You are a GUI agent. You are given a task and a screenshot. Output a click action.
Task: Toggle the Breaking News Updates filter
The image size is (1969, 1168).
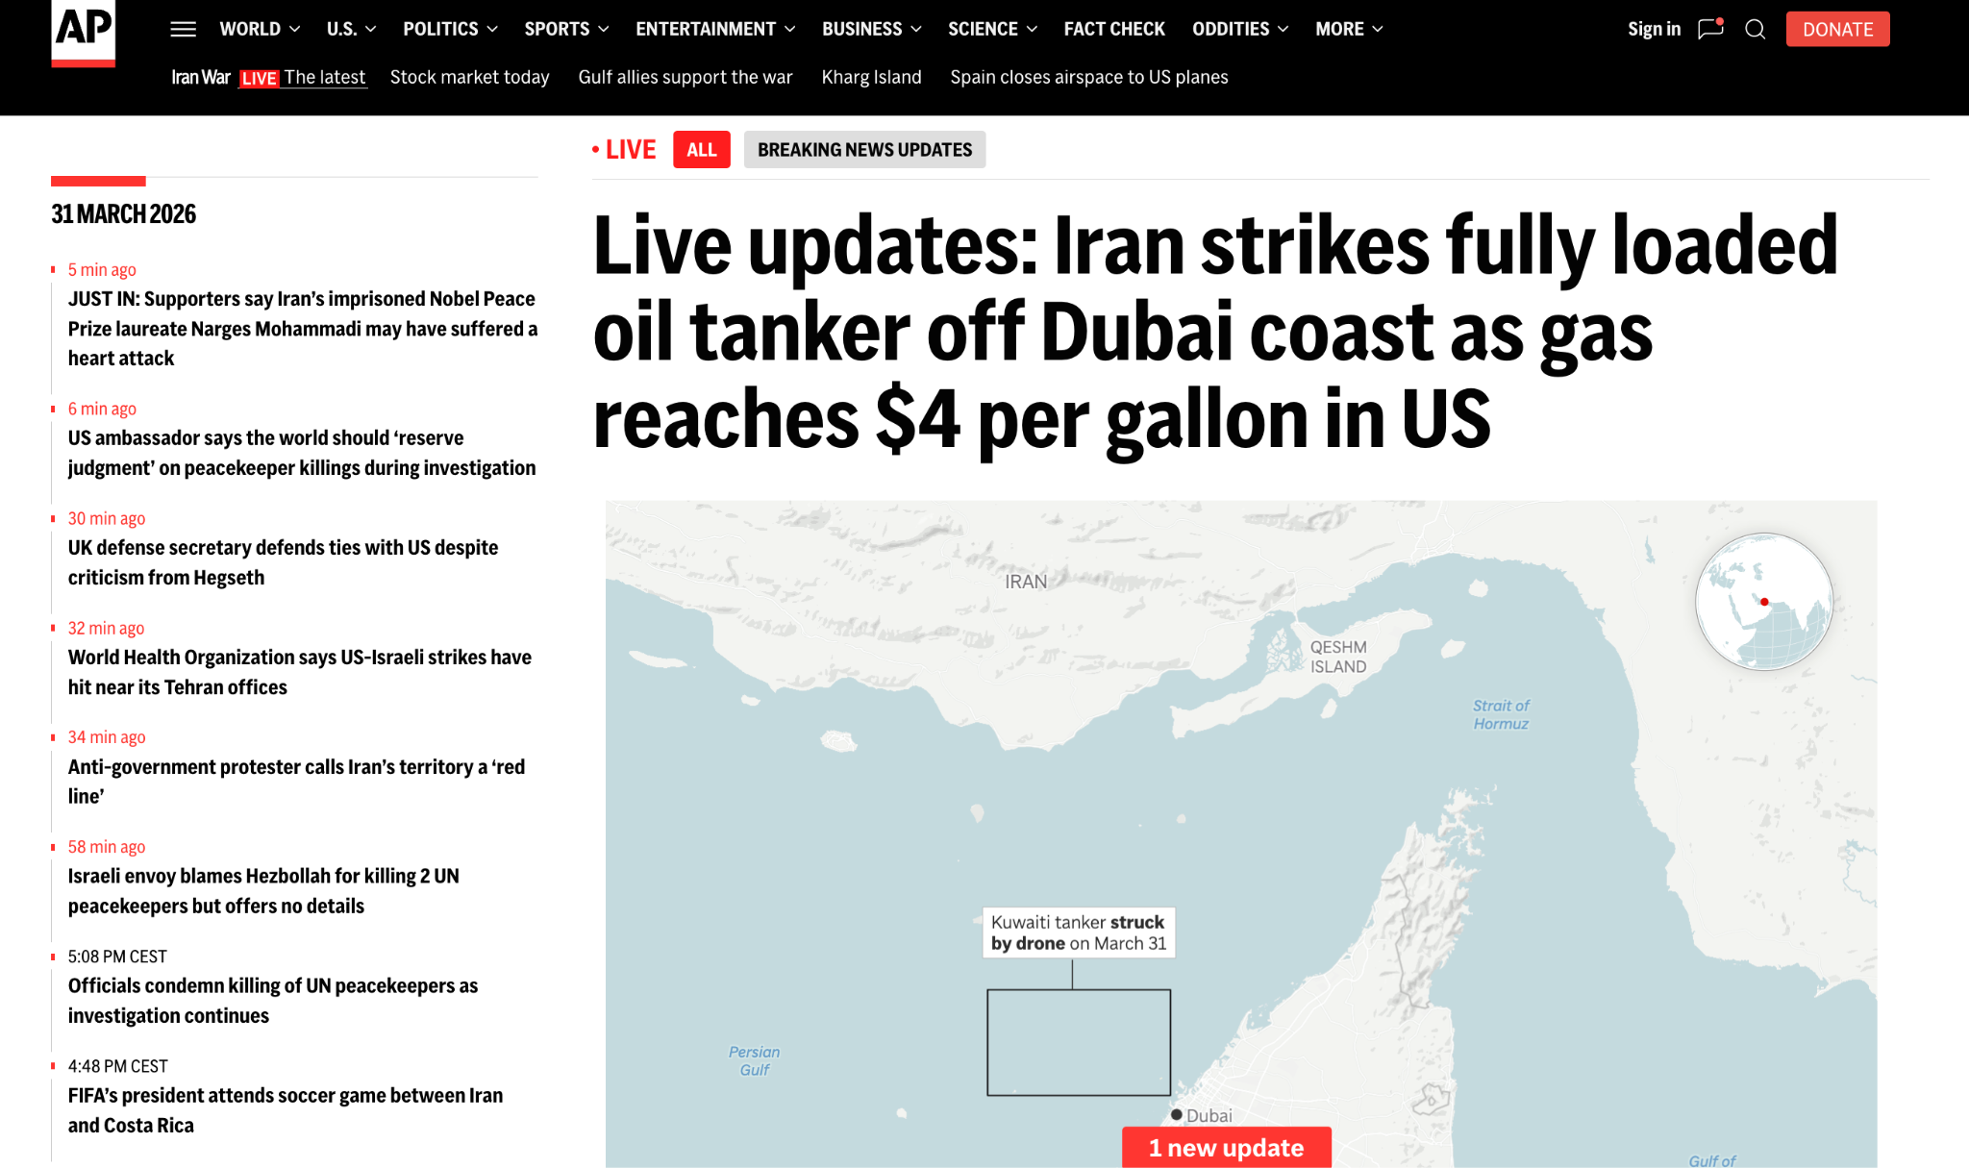(x=864, y=149)
